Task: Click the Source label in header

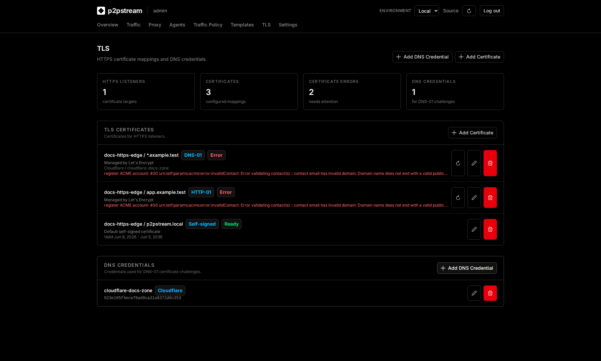Action: [451, 11]
